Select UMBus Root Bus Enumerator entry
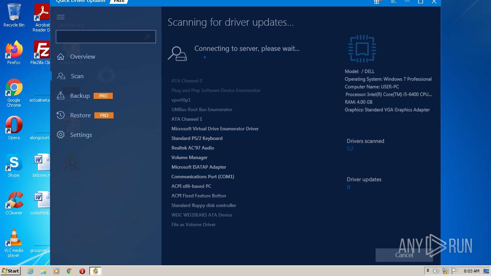 click(x=202, y=109)
